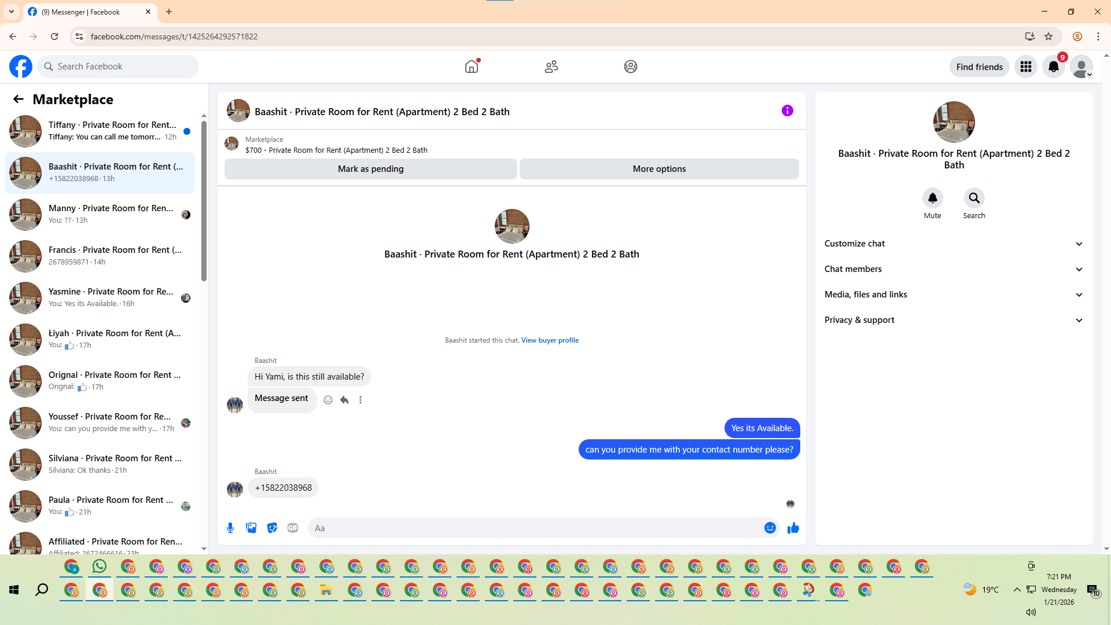
Task: Open Facebook Home tab
Action: tap(472, 67)
